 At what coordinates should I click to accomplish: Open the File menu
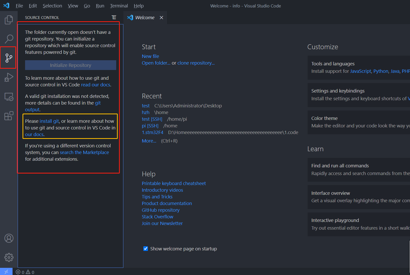(19, 6)
